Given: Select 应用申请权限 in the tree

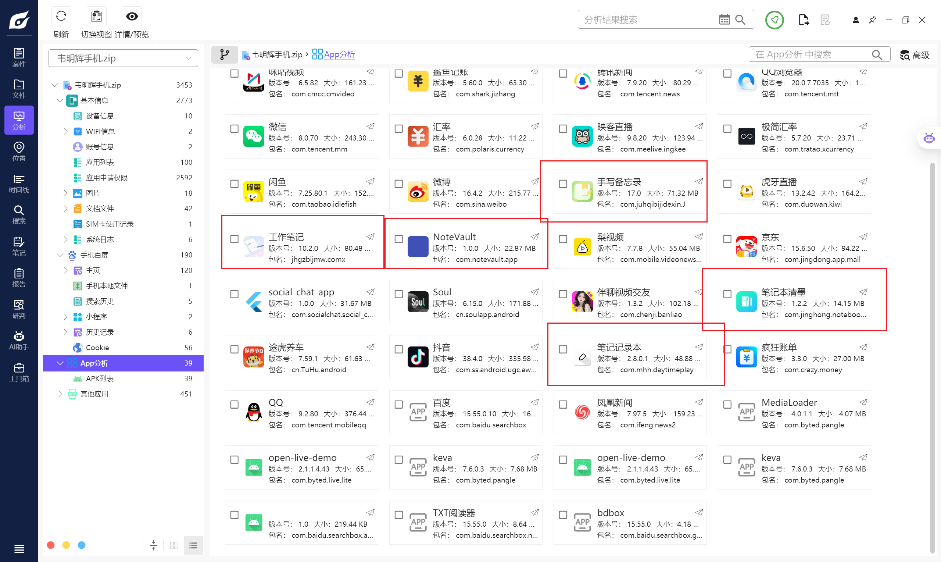Looking at the screenshot, I should tap(123, 178).
